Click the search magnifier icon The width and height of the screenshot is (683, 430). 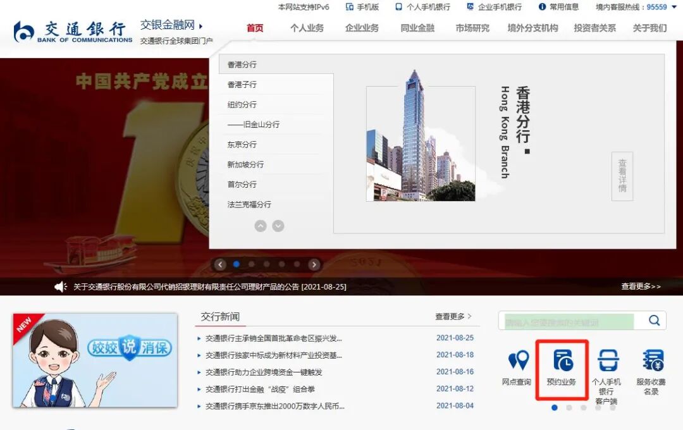click(654, 321)
